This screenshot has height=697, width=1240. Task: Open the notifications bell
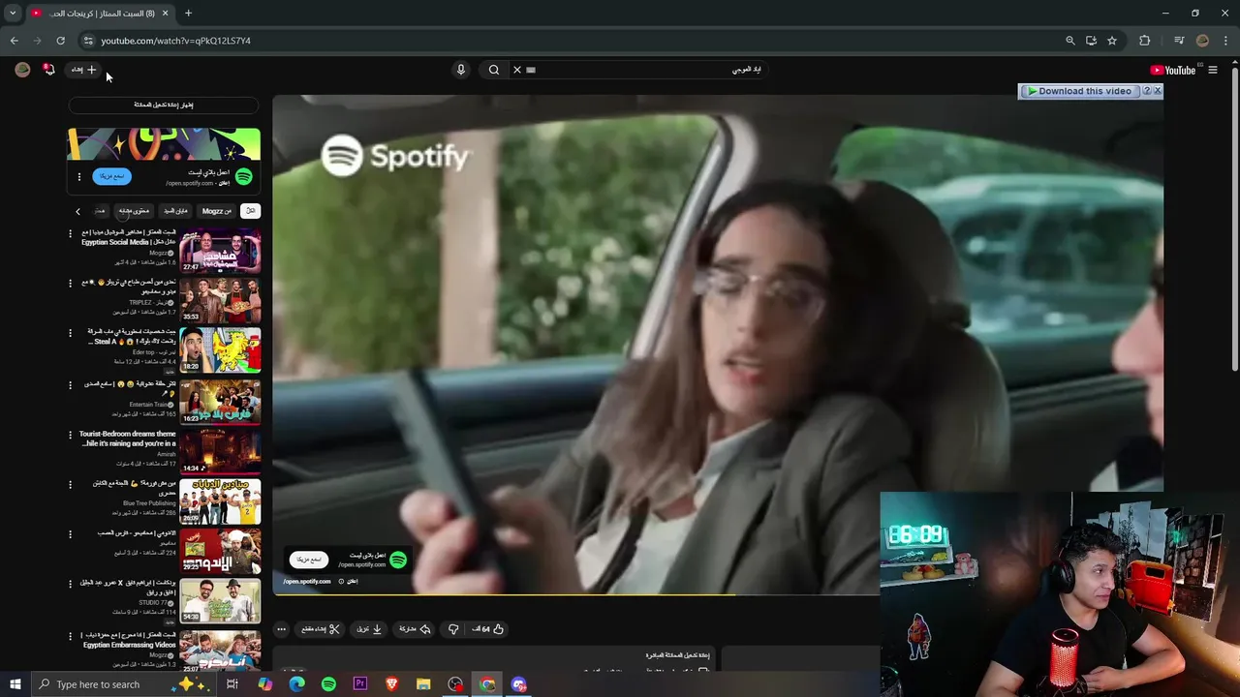tap(49, 70)
